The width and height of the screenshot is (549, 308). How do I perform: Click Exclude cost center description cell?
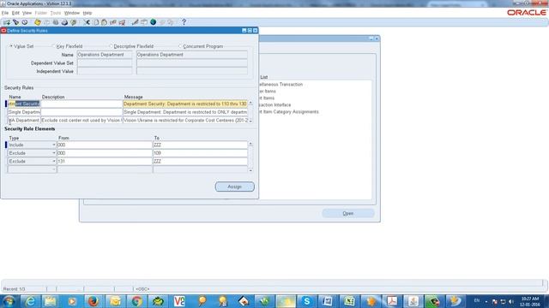(81, 121)
